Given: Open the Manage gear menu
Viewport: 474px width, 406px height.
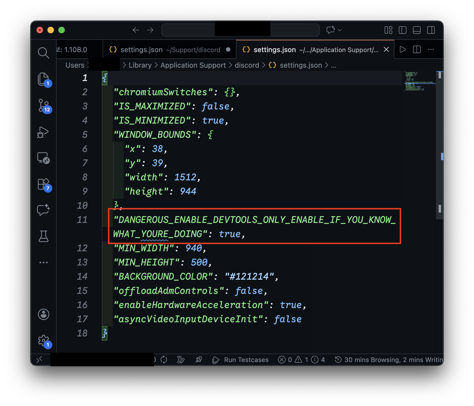Looking at the screenshot, I should point(43,340).
